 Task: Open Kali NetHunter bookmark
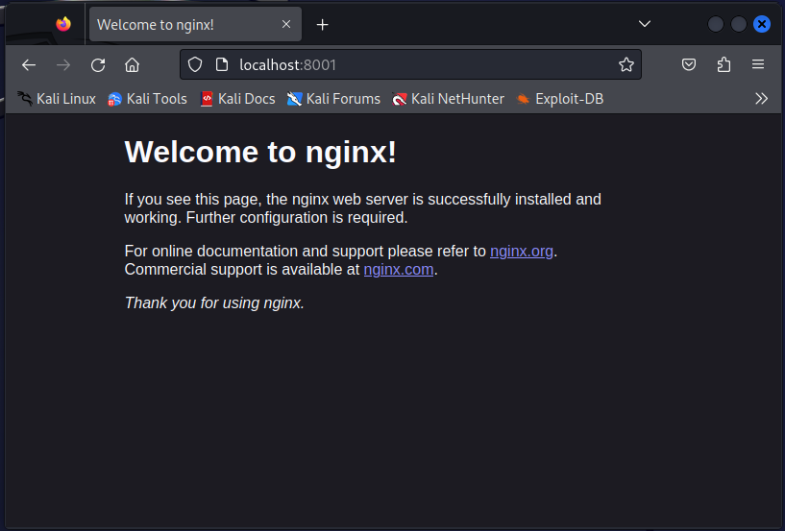(x=448, y=99)
